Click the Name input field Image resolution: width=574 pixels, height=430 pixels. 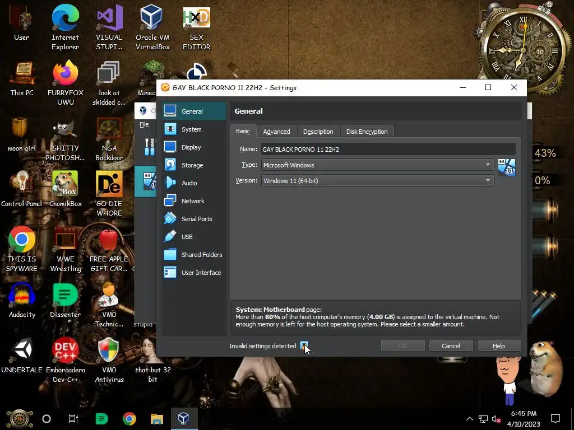pyautogui.click(x=388, y=149)
